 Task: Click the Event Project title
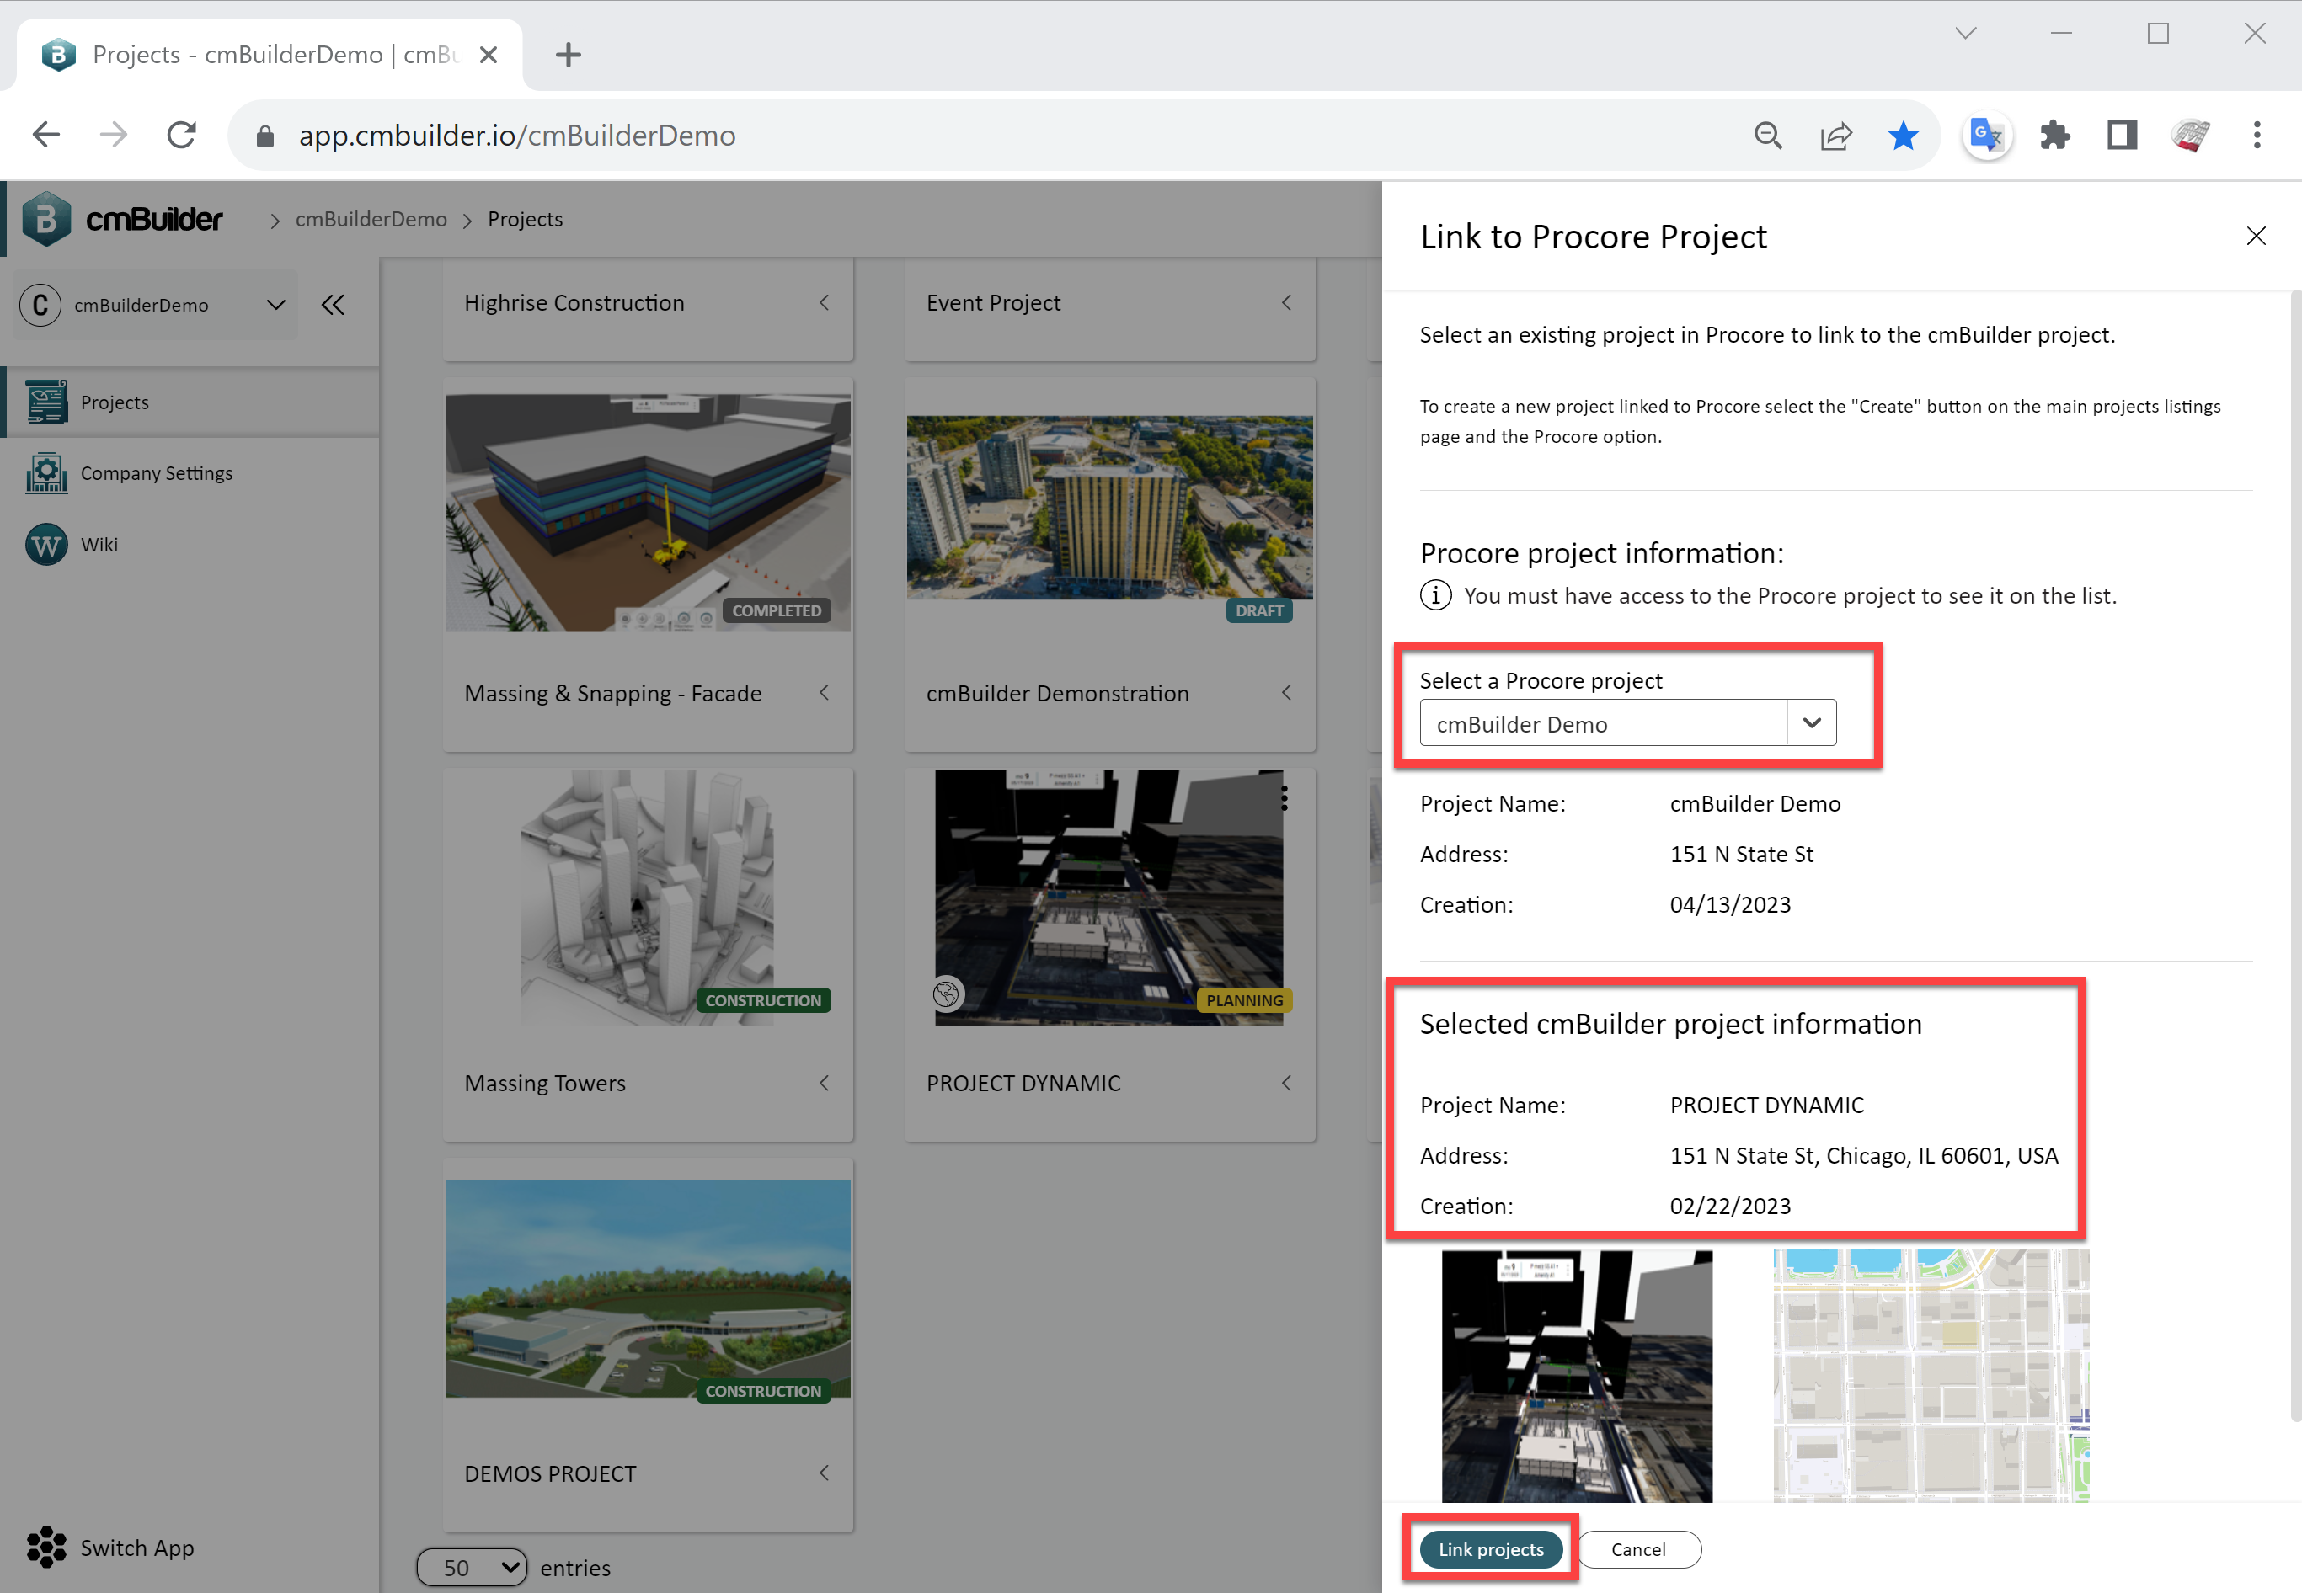coord(993,302)
